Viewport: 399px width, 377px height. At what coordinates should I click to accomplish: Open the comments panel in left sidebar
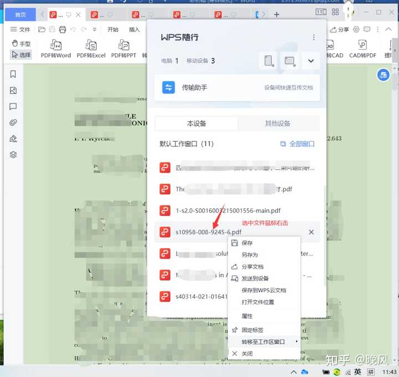coord(13,106)
